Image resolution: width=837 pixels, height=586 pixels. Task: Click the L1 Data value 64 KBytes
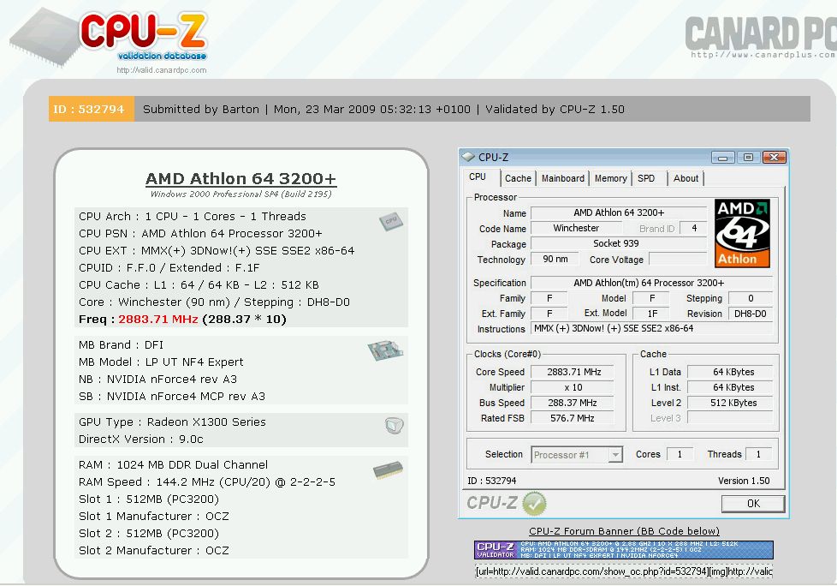[x=730, y=372]
